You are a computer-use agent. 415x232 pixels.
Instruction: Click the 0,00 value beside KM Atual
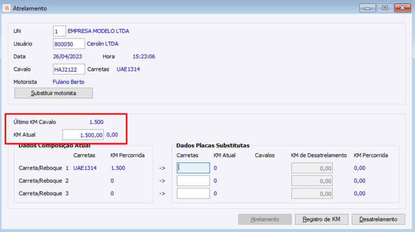pyautogui.click(x=112, y=135)
